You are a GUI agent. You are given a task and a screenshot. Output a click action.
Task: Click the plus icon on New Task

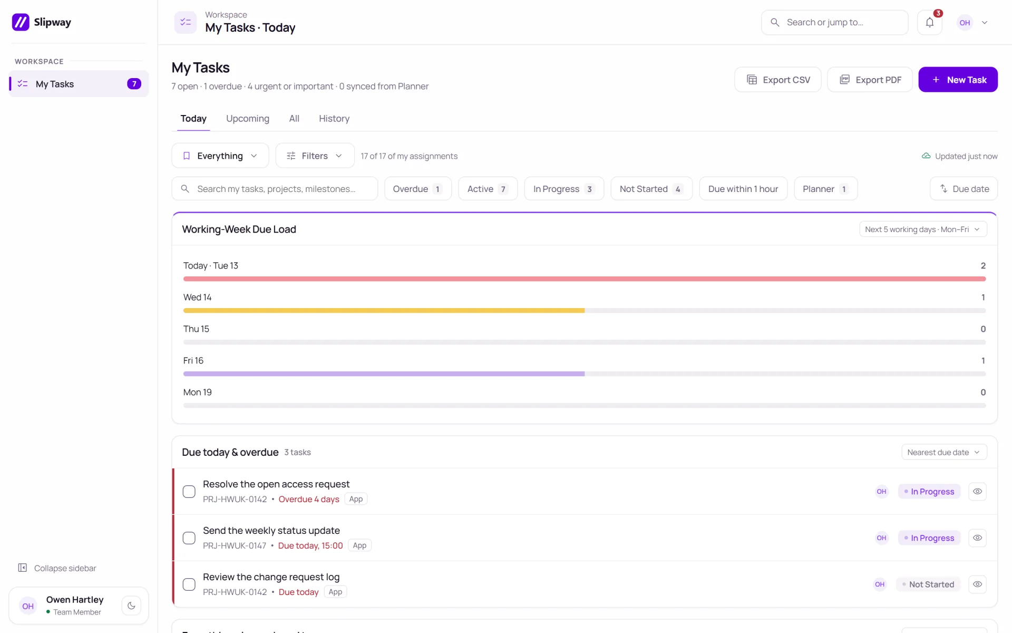pyautogui.click(x=936, y=80)
